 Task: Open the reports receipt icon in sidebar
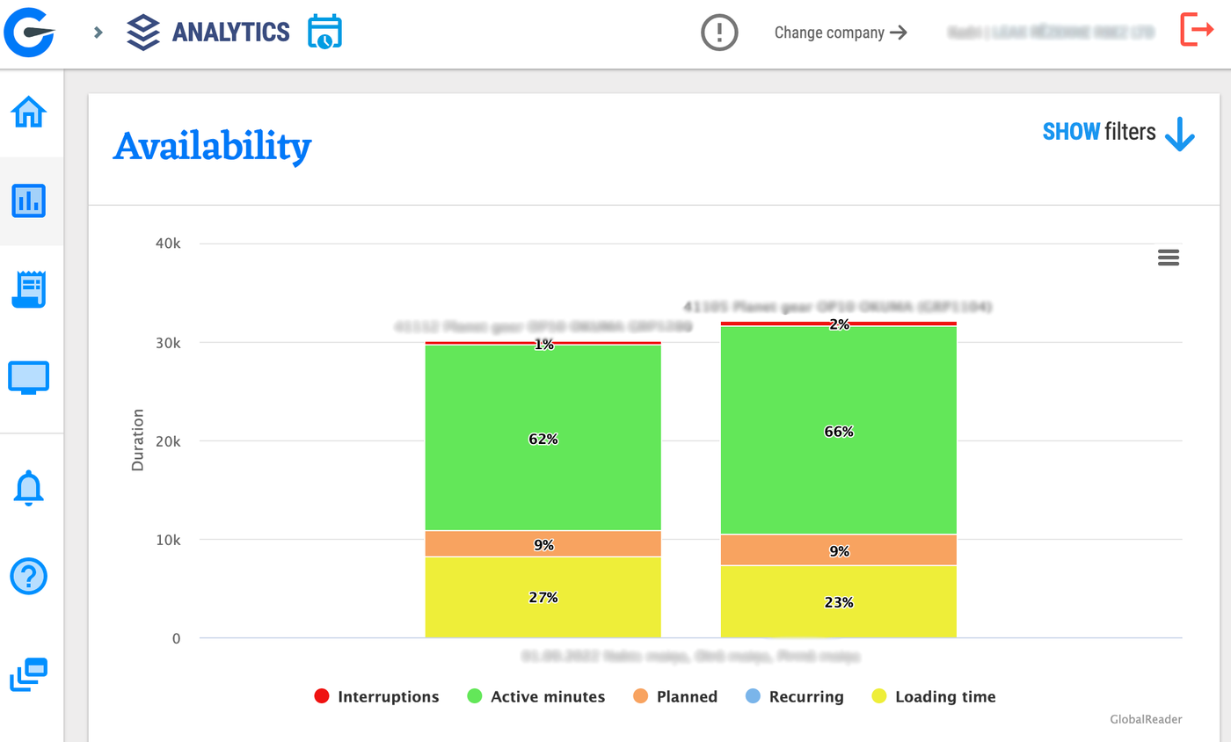(29, 289)
